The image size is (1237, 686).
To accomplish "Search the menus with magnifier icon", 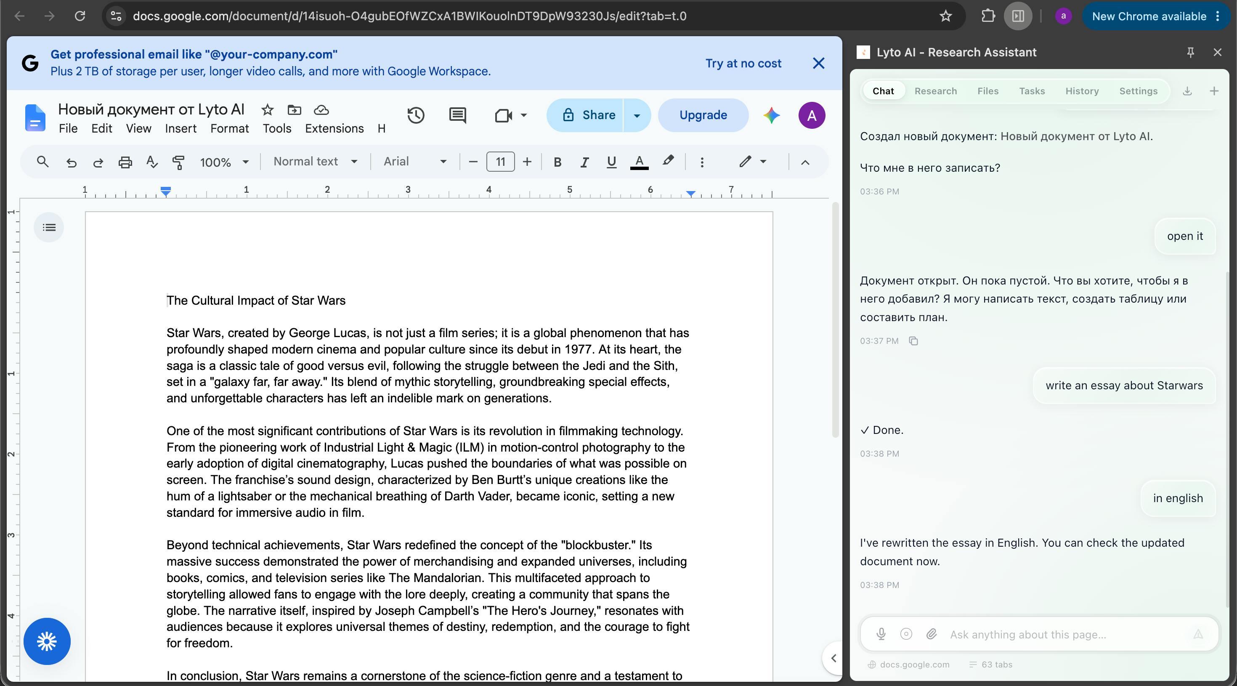I will pyautogui.click(x=43, y=162).
